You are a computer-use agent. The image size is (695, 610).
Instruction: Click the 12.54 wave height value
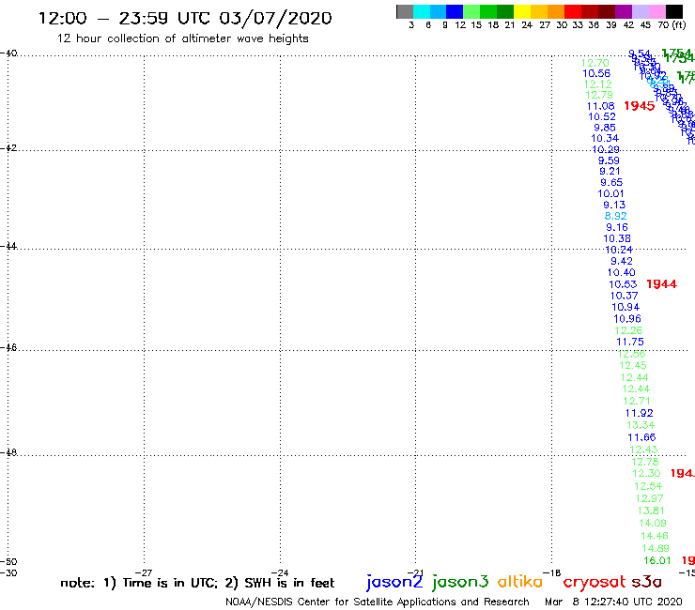[648, 486]
